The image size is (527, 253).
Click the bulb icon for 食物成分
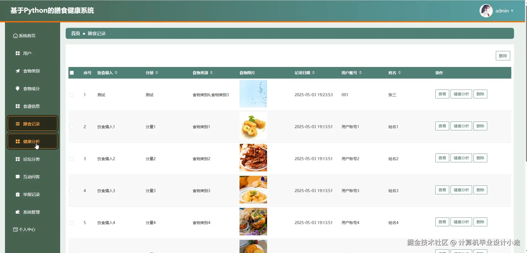click(18, 88)
